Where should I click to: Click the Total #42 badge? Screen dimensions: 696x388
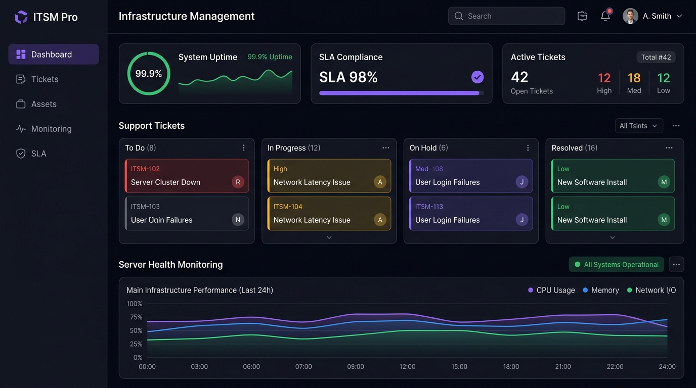(x=656, y=57)
